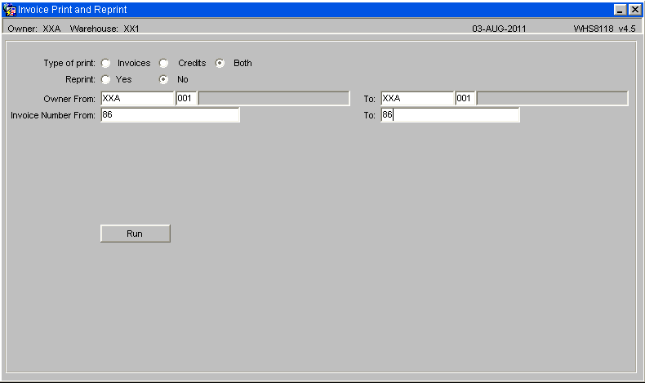Image resolution: width=645 pixels, height=383 pixels.
Task: Focus the Owner To XXA code field
Action: point(417,98)
